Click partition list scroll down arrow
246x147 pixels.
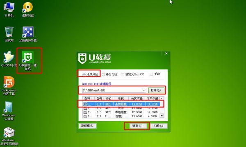coord(162,116)
